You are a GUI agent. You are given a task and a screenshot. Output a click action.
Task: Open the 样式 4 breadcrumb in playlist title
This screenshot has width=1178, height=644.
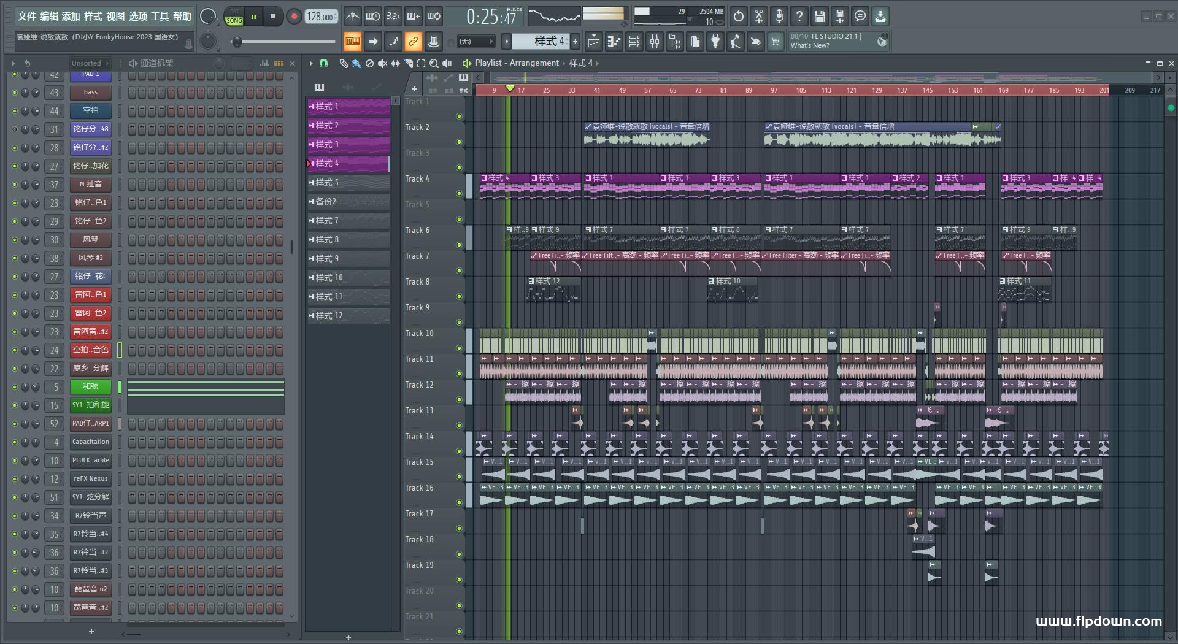click(x=580, y=63)
